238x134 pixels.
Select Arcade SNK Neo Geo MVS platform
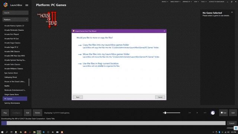[x=15, y=56]
